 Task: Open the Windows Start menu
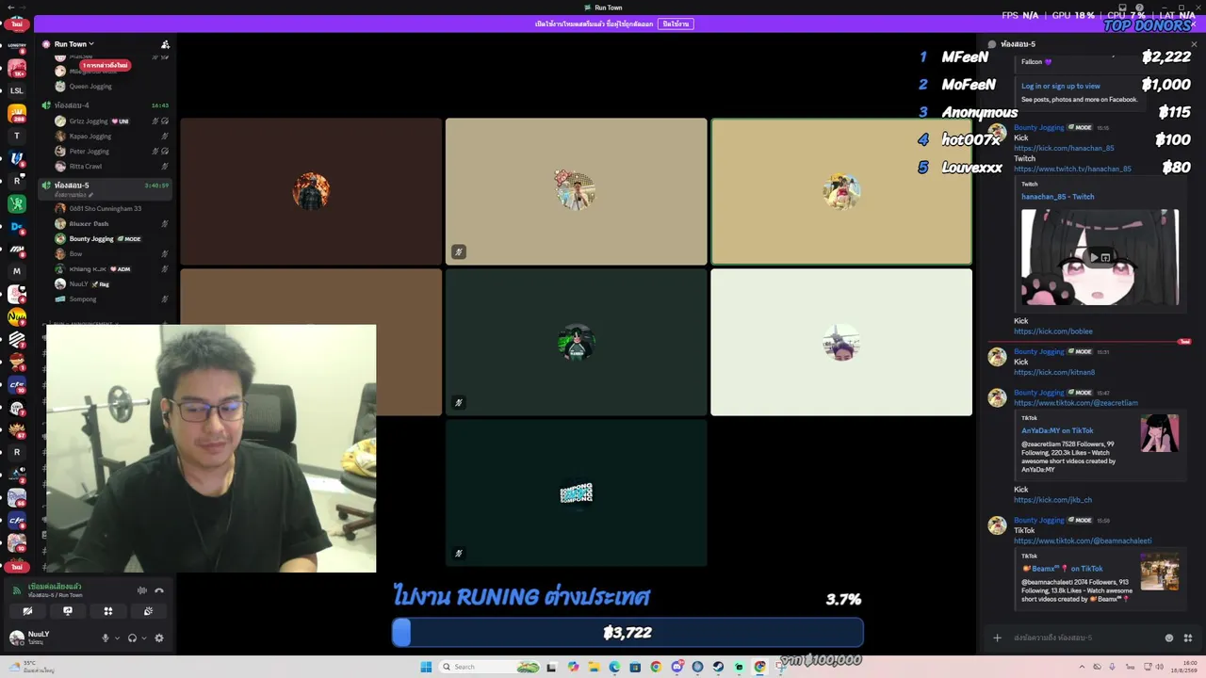(x=426, y=667)
